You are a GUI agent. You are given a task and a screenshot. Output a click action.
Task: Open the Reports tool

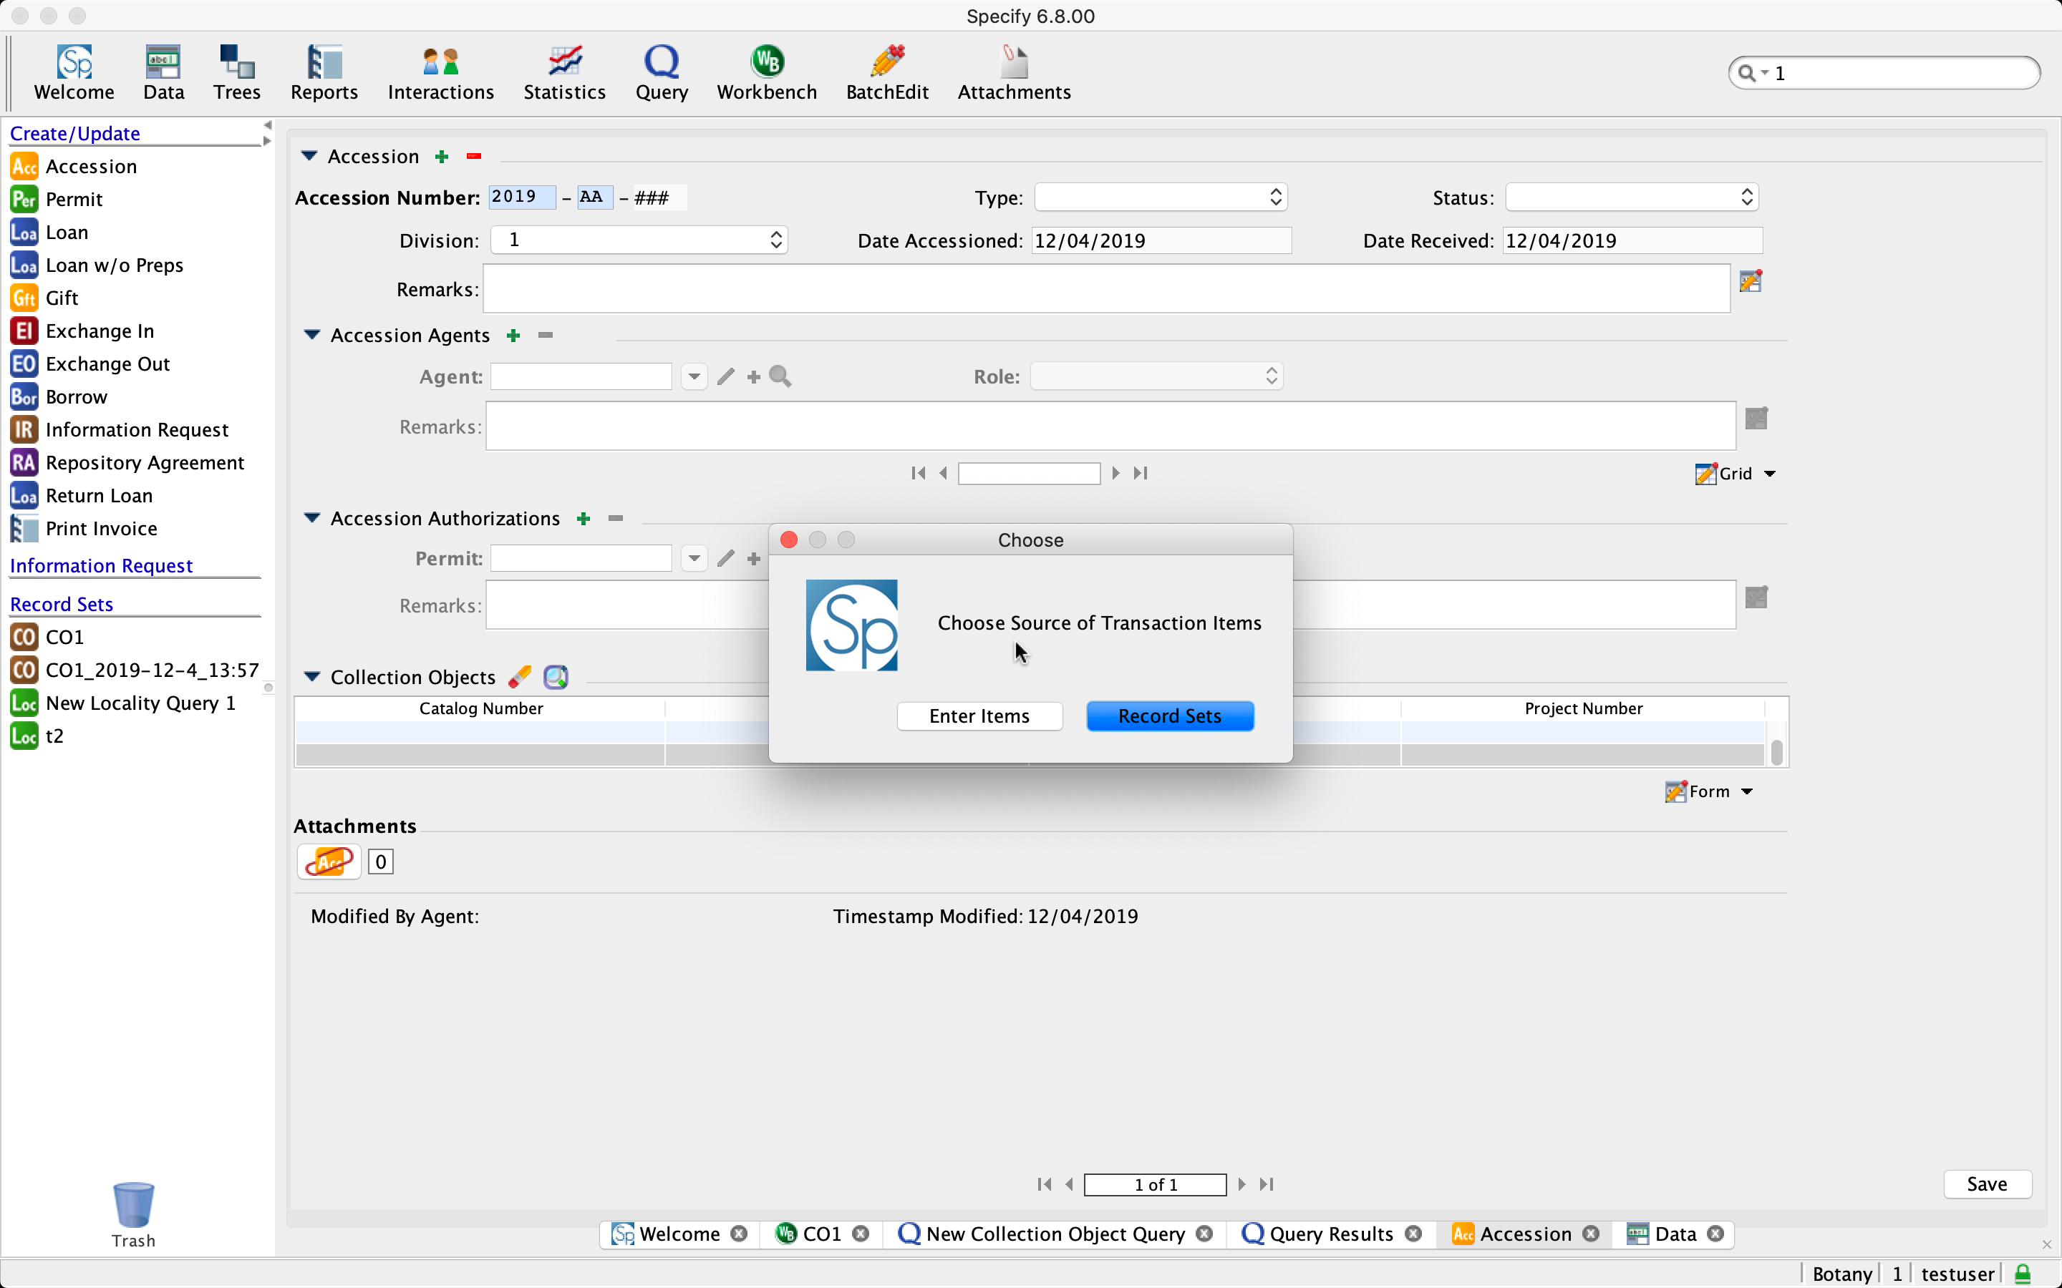click(324, 72)
